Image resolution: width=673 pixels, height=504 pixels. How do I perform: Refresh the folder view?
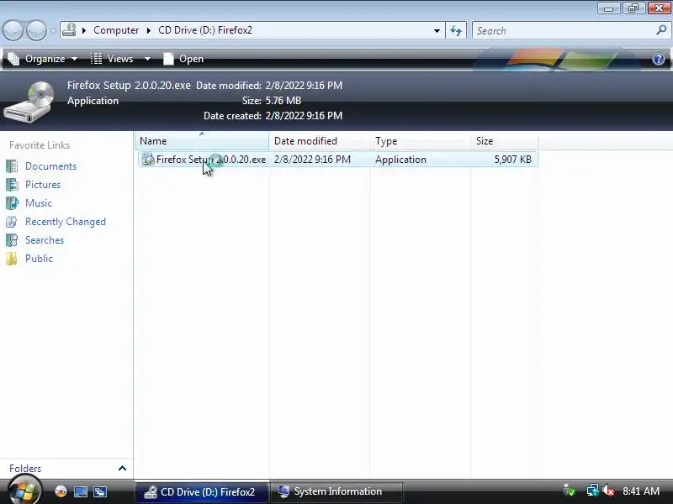point(456,30)
